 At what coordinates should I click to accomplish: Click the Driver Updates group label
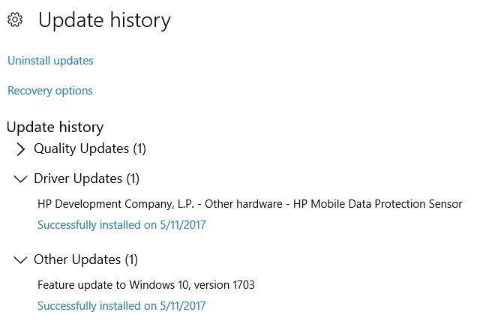78,178
